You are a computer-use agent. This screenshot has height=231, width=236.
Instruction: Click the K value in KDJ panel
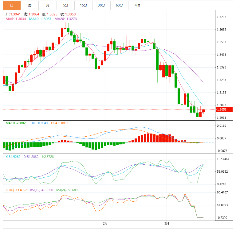point(13,157)
